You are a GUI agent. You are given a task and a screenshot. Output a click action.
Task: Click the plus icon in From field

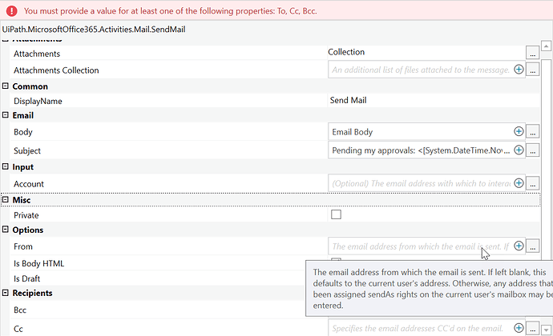518,246
